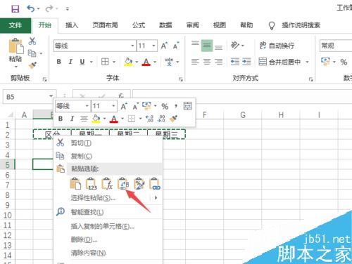Open 选择性粘贴(S)... menu entry
352x264 pixels.
pos(93,198)
